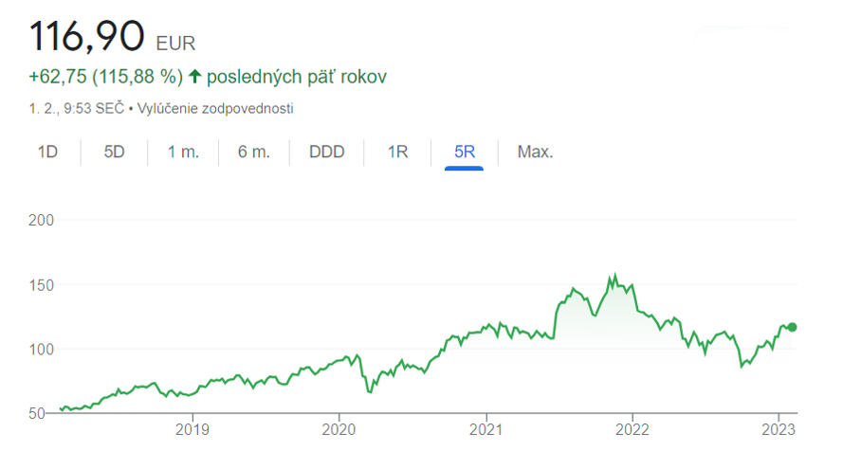Click the 150 y-axis label

(41, 284)
